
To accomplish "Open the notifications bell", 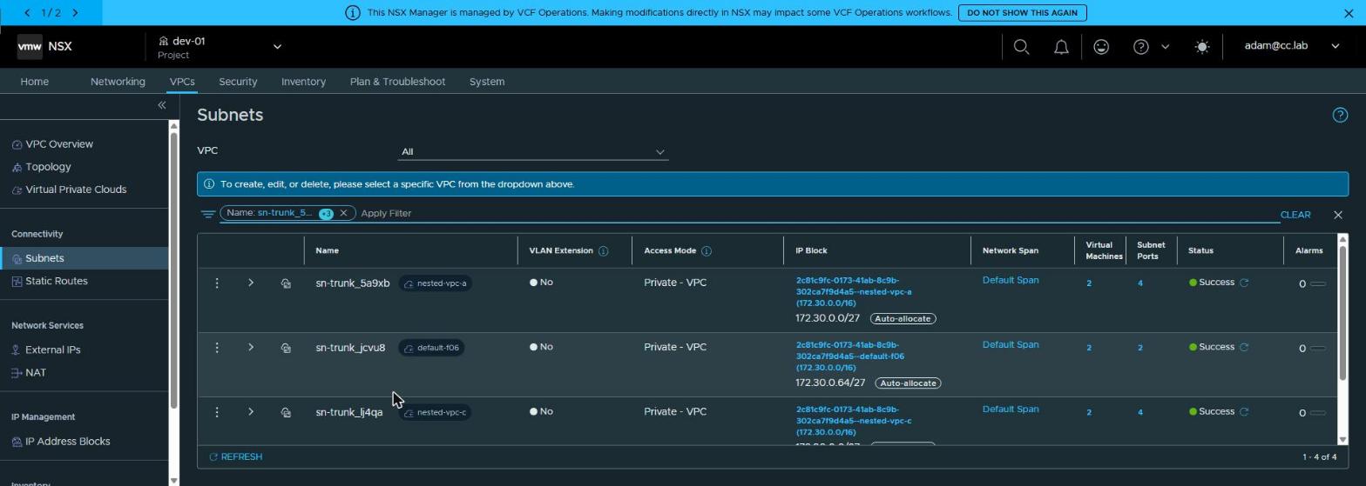I will (x=1061, y=47).
